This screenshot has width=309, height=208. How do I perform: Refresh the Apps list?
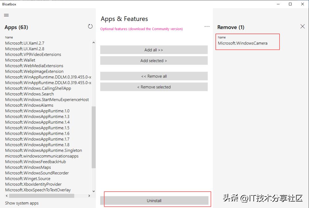tap(90, 26)
